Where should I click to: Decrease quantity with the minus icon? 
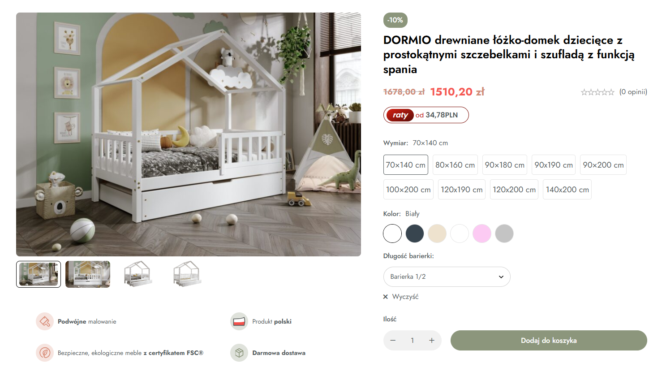[393, 341]
